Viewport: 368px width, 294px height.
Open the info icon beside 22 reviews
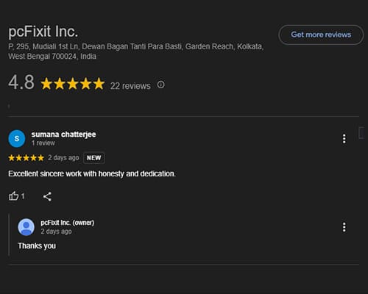[x=160, y=85]
